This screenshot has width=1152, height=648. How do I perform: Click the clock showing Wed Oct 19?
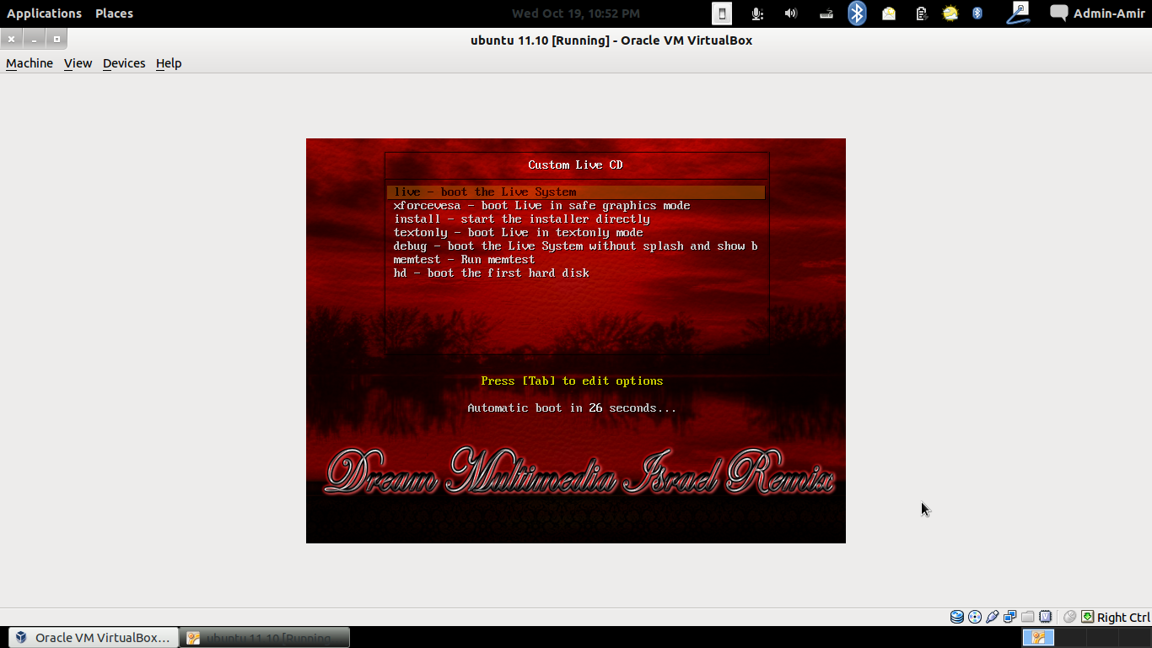[x=576, y=13]
